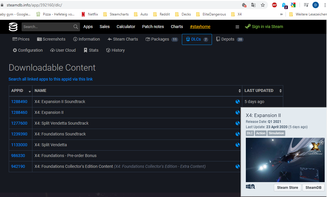Image resolution: width=327 pixels, height=197 pixels.
Task: Click the SteamDB button in the popup
Action: (313, 187)
